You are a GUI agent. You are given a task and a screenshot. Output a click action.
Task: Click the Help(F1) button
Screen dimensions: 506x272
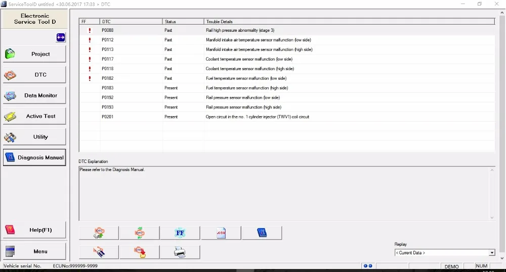tap(34, 230)
